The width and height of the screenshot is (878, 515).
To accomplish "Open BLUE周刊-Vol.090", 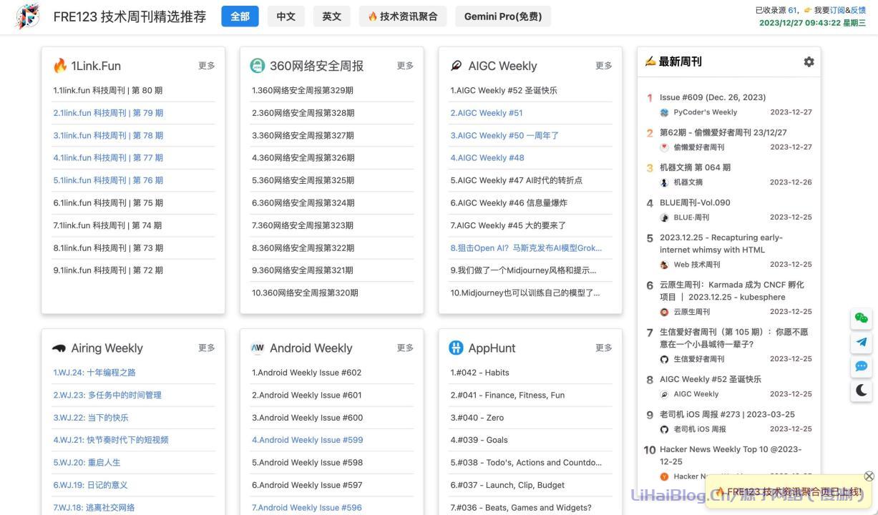I will point(695,202).
